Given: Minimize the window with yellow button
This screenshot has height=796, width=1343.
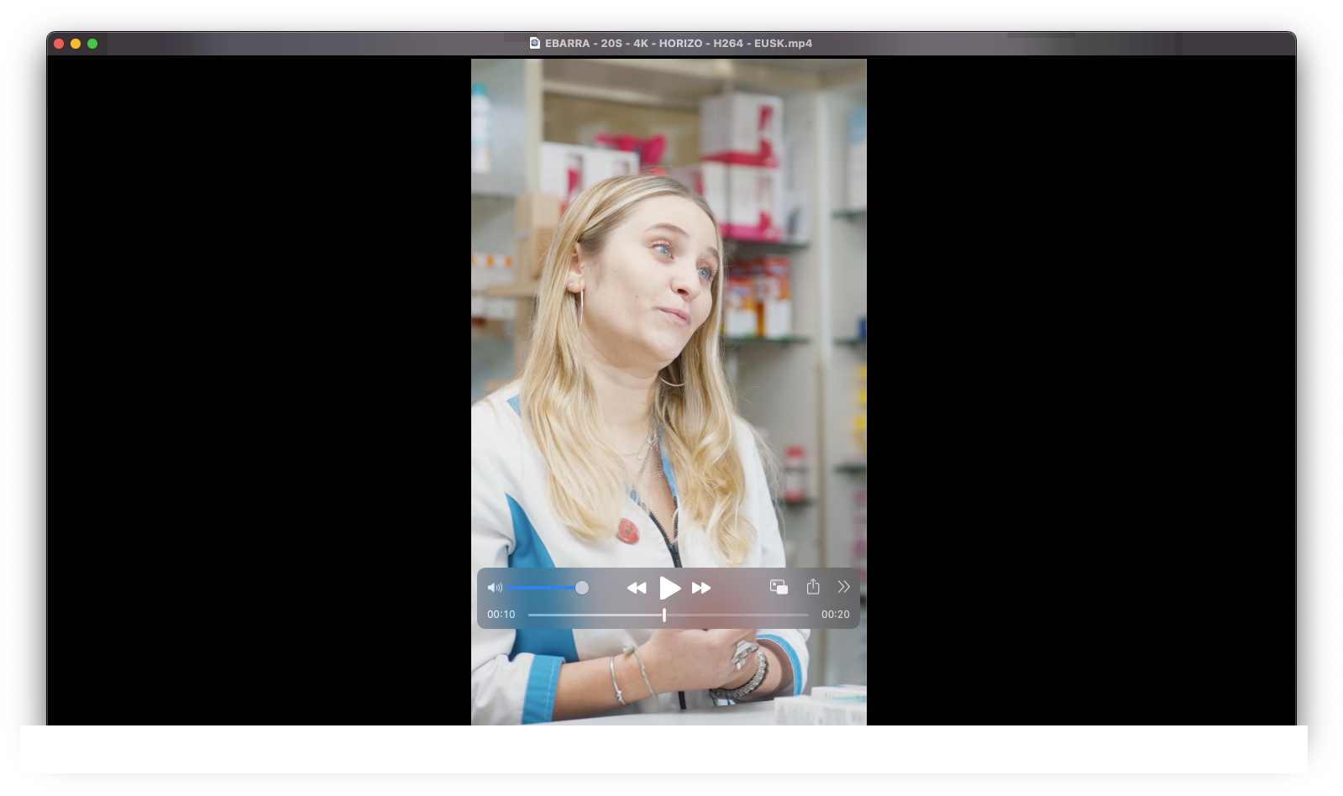Looking at the screenshot, I should (76, 44).
